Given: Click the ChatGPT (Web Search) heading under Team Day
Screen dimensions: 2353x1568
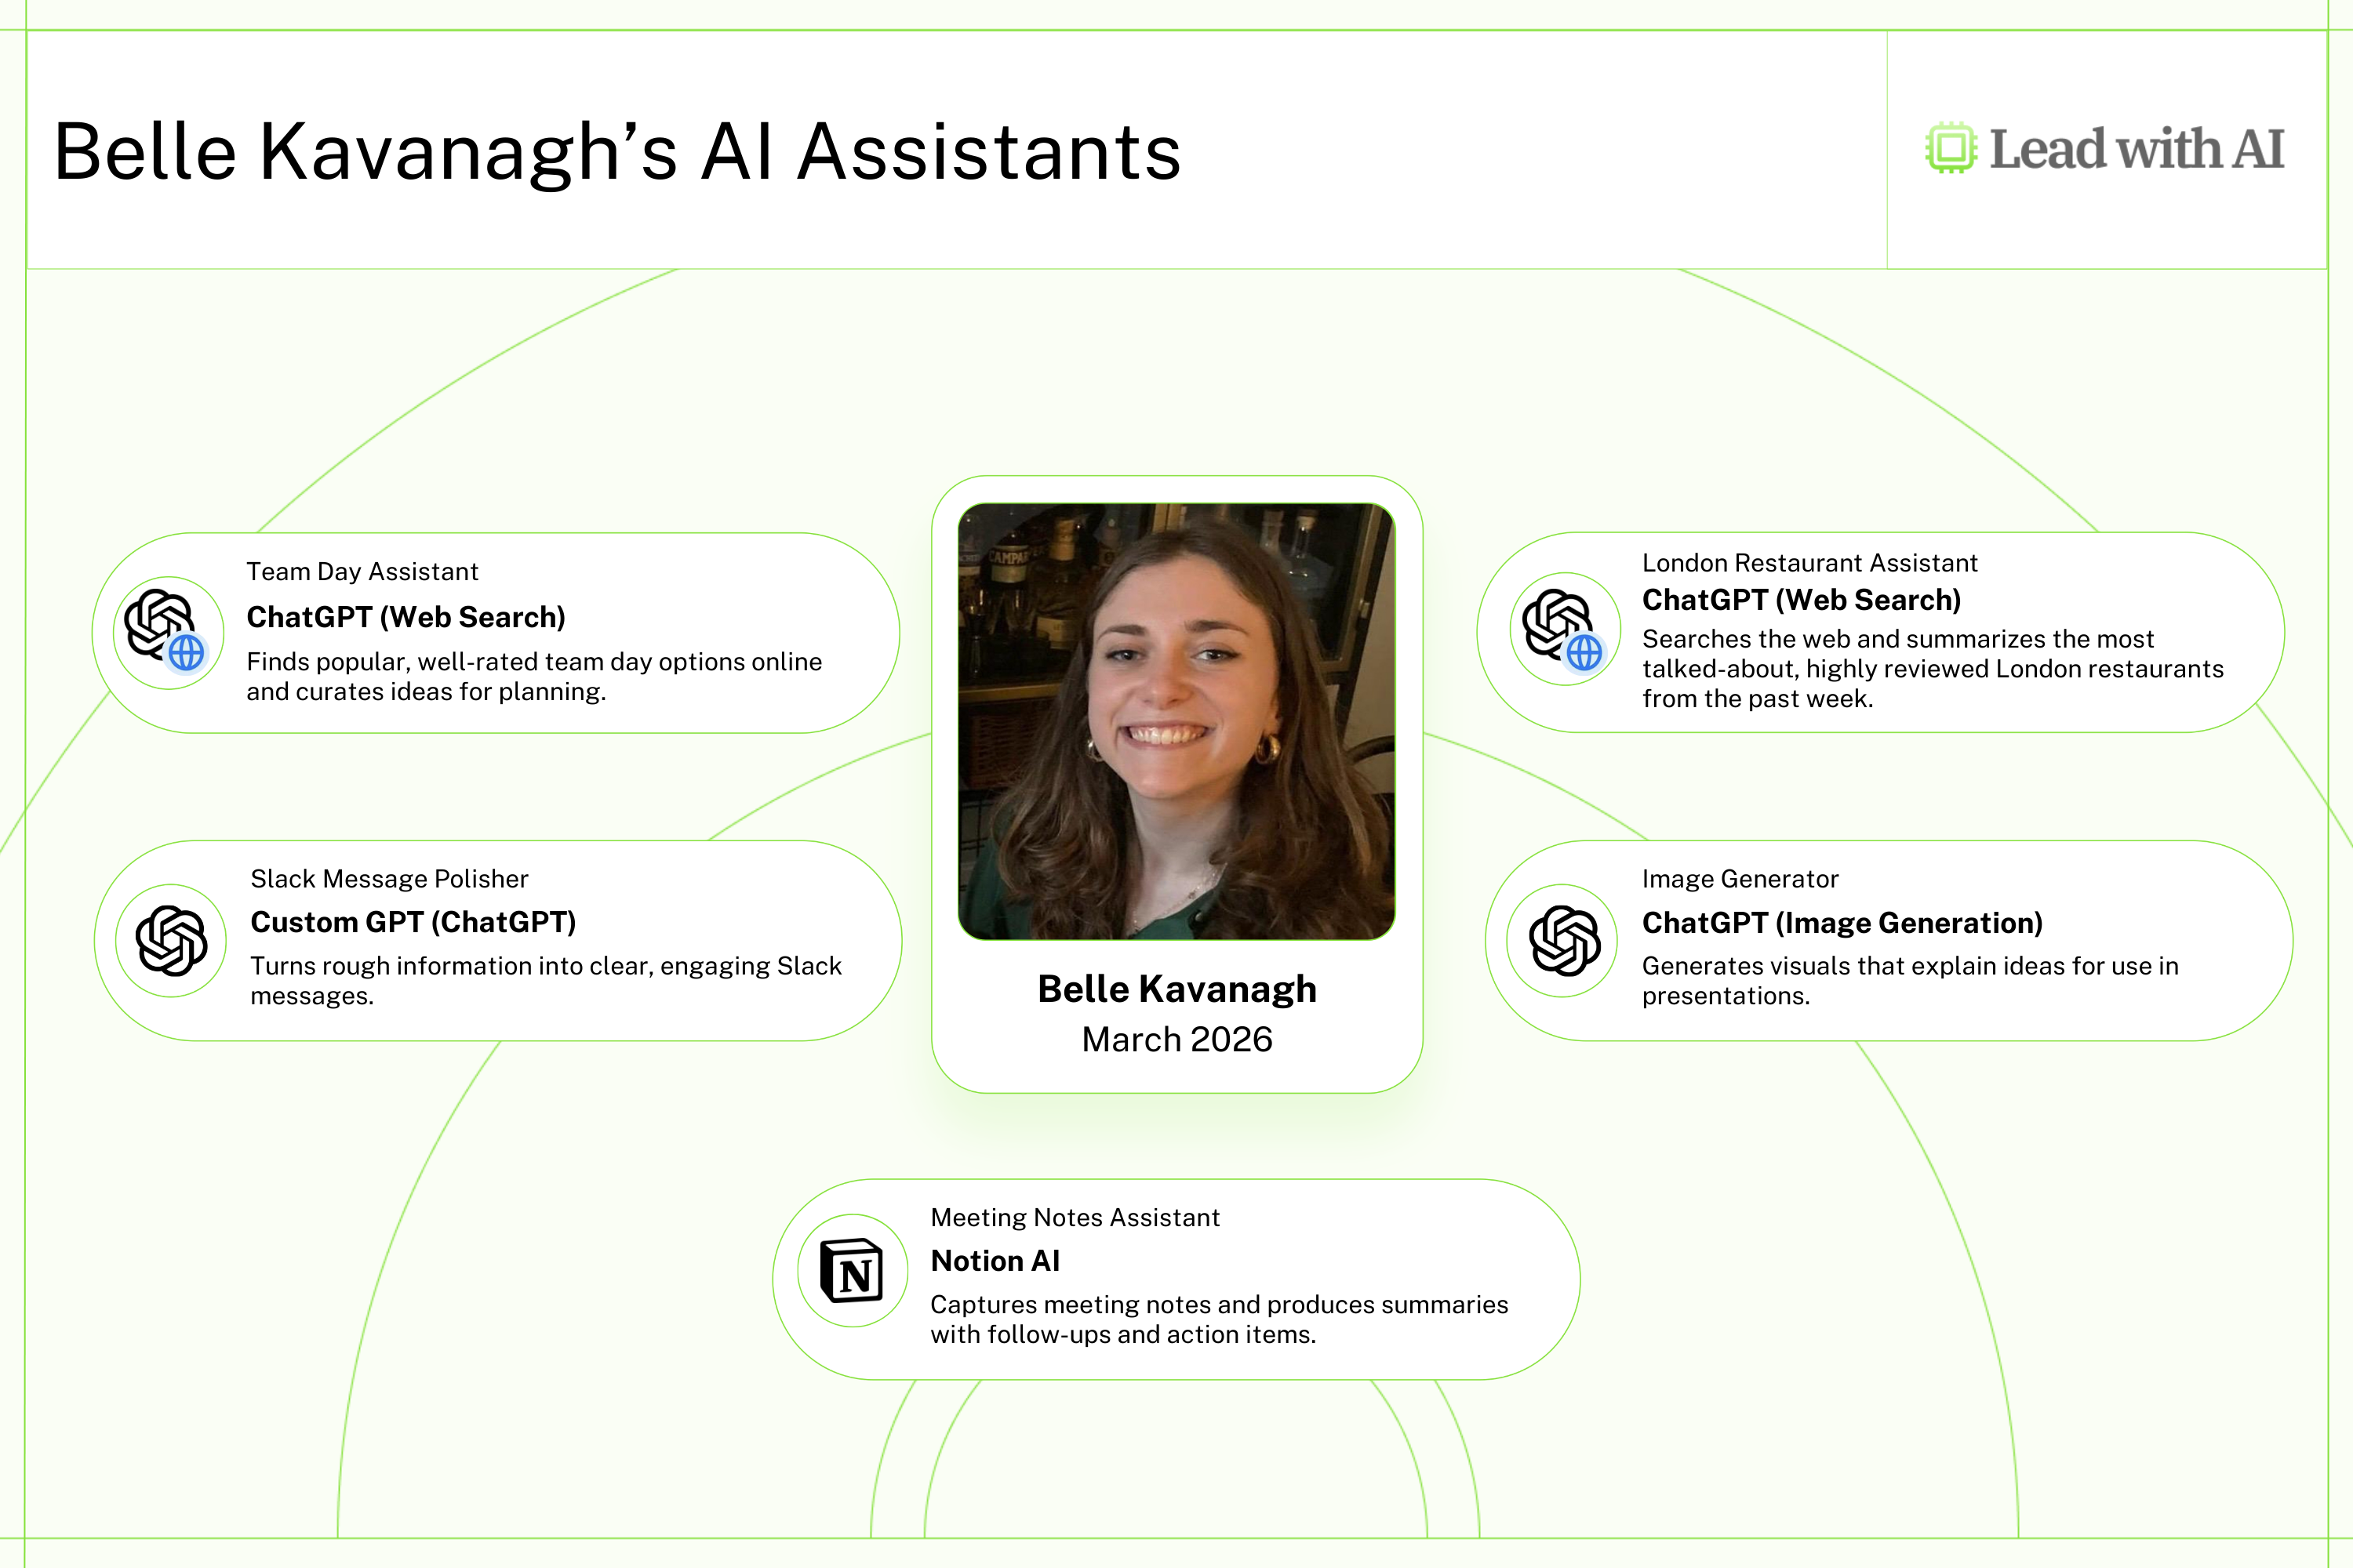Looking at the screenshot, I should pos(406,617).
